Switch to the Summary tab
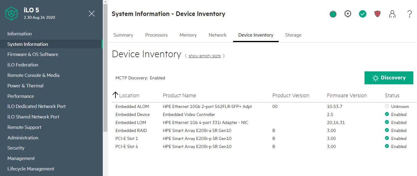This screenshot has width=417, height=176. 123,35
